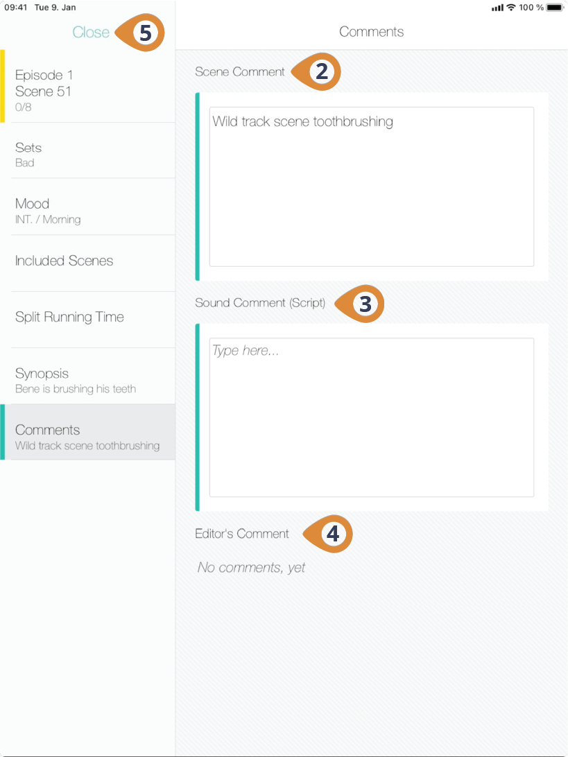The width and height of the screenshot is (568, 757).
Task: Close the scene details panel
Action: (x=91, y=33)
